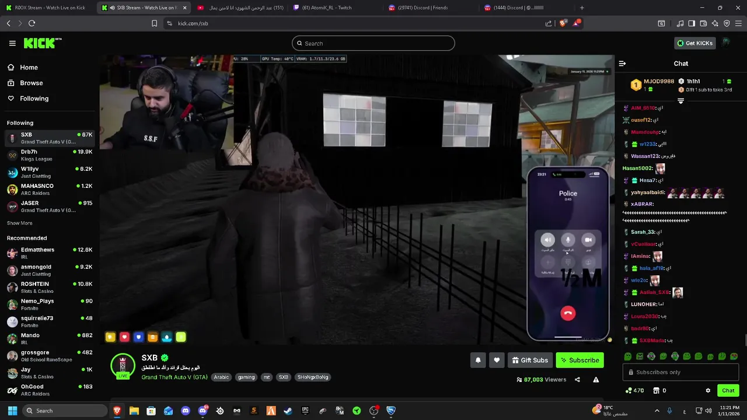The width and height of the screenshot is (747, 420).
Task: Expand pinned gifters leaderboard in chat
Action: [680, 101]
